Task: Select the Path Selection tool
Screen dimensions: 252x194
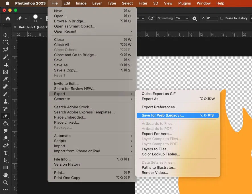Action: click(5, 160)
